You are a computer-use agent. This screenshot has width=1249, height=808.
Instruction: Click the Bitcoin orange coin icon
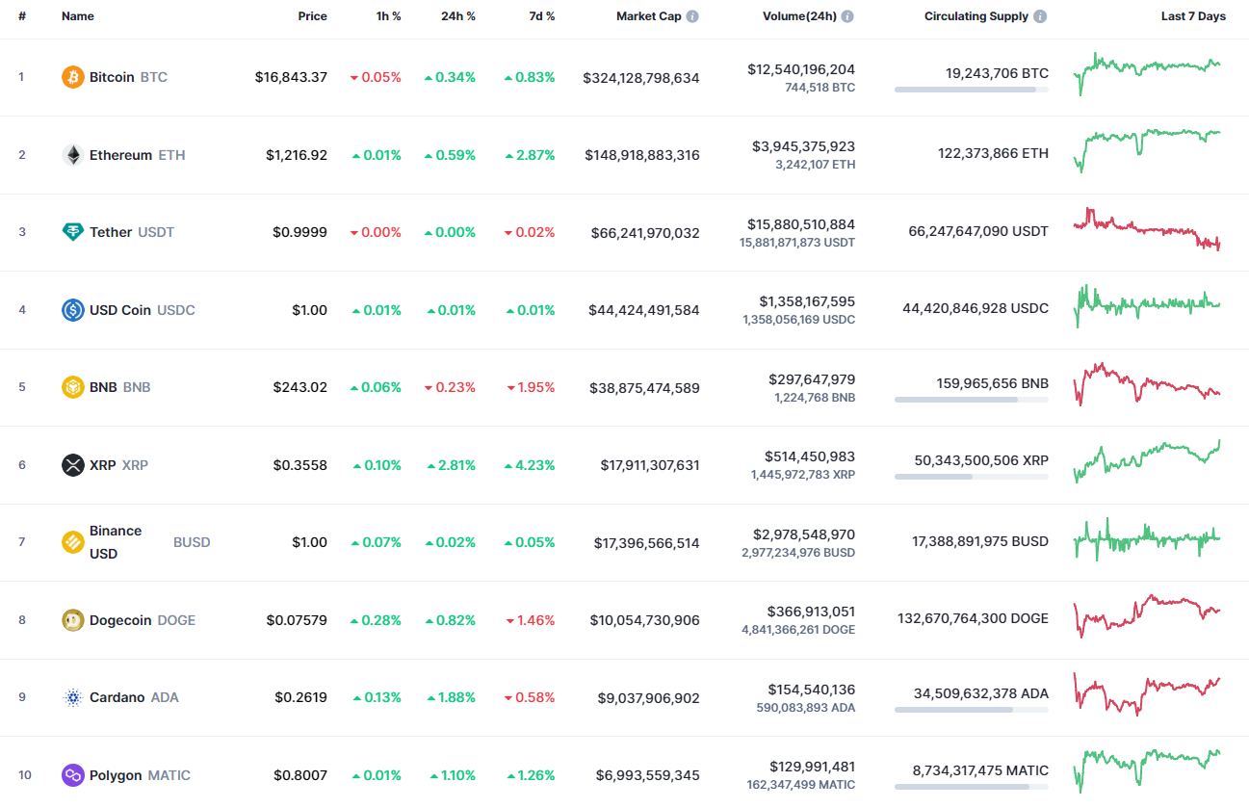pyautogui.click(x=73, y=77)
